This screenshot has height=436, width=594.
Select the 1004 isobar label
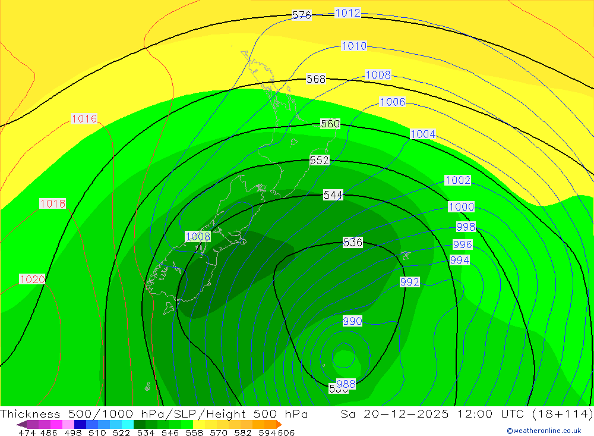423,134
